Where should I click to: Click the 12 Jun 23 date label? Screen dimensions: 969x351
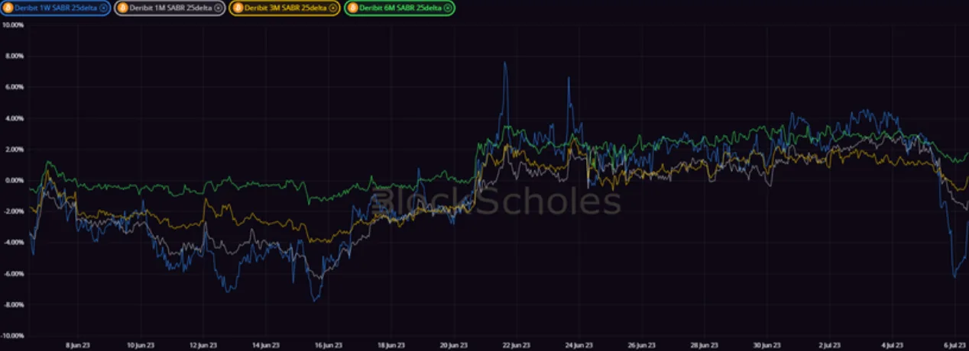pos(205,344)
